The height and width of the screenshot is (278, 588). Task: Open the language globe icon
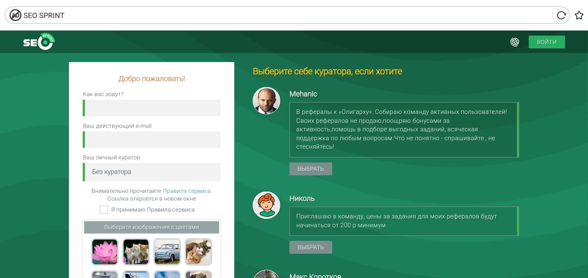[514, 42]
